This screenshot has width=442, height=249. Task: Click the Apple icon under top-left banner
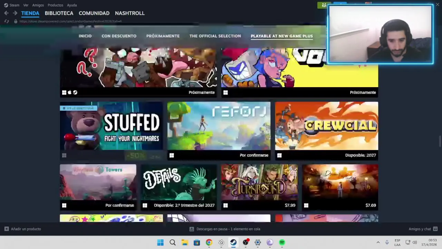[69, 92]
